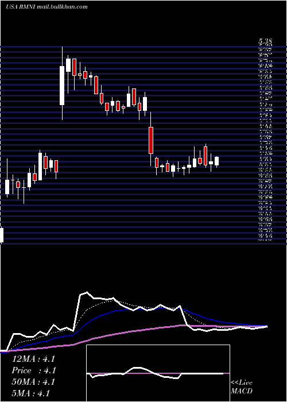This screenshot has height=402, width=287.
Task: Click the '5MA : 4.1' label
Action: click(x=31, y=393)
